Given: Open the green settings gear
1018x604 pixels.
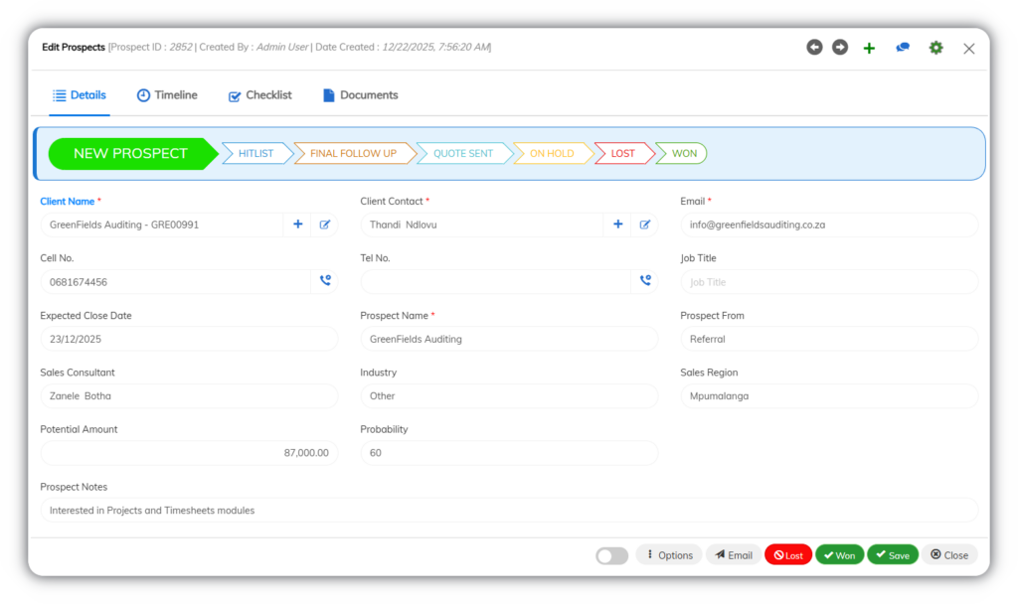Looking at the screenshot, I should point(935,48).
